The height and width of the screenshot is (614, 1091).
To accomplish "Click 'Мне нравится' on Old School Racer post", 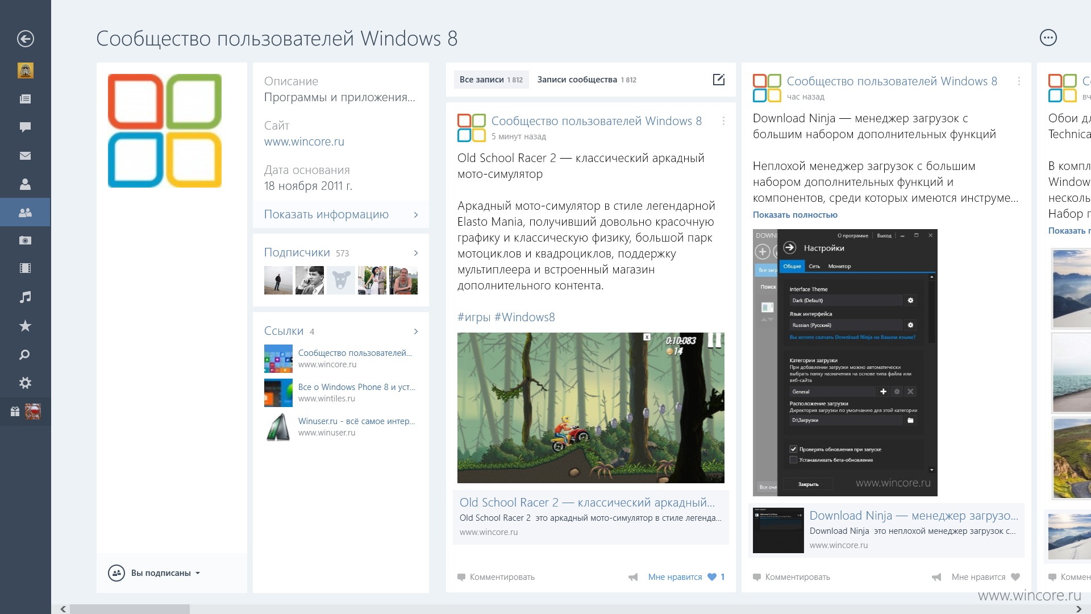I will pyautogui.click(x=675, y=577).
